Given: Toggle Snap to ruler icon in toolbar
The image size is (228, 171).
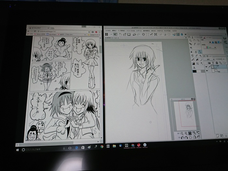Looking at the screenshot, I should click(x=174, y=35).
